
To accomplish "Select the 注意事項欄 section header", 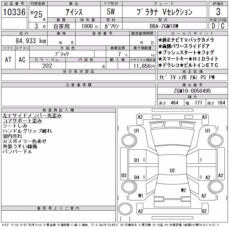I will 78,85.
